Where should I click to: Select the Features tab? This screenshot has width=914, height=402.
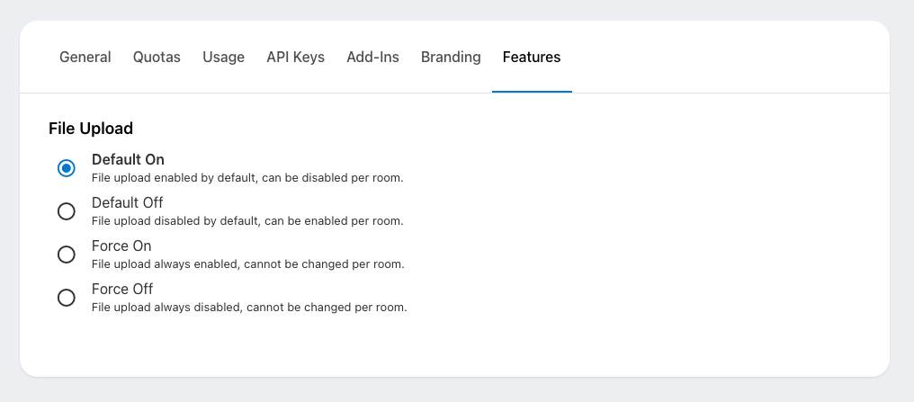pos(532,58)
